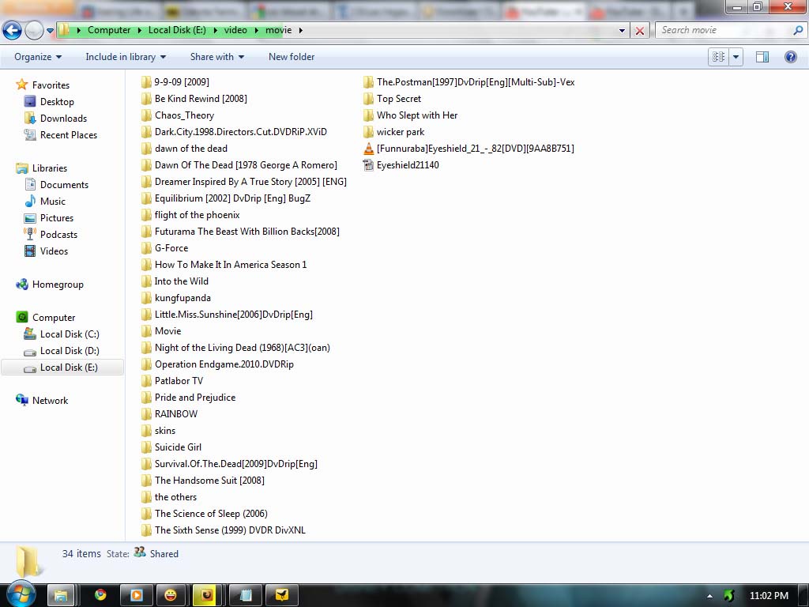Show hidden system tray icons arrow
The image size is (809, 607).
[x=710, y=596]
